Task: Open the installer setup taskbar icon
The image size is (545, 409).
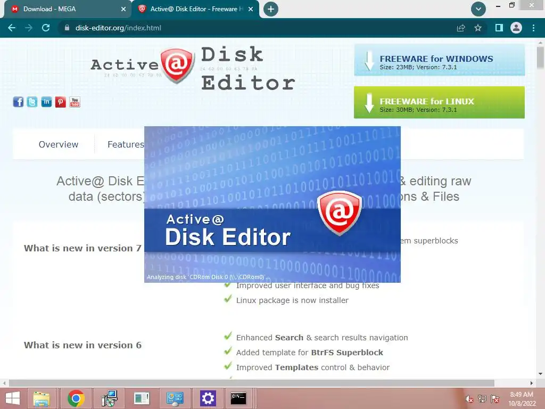Action: pos(109,398)
